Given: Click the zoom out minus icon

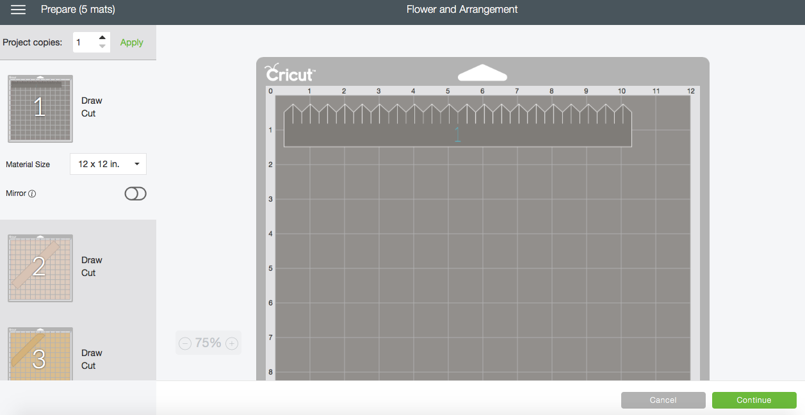Looking at the screenshot, I should 185,343.
